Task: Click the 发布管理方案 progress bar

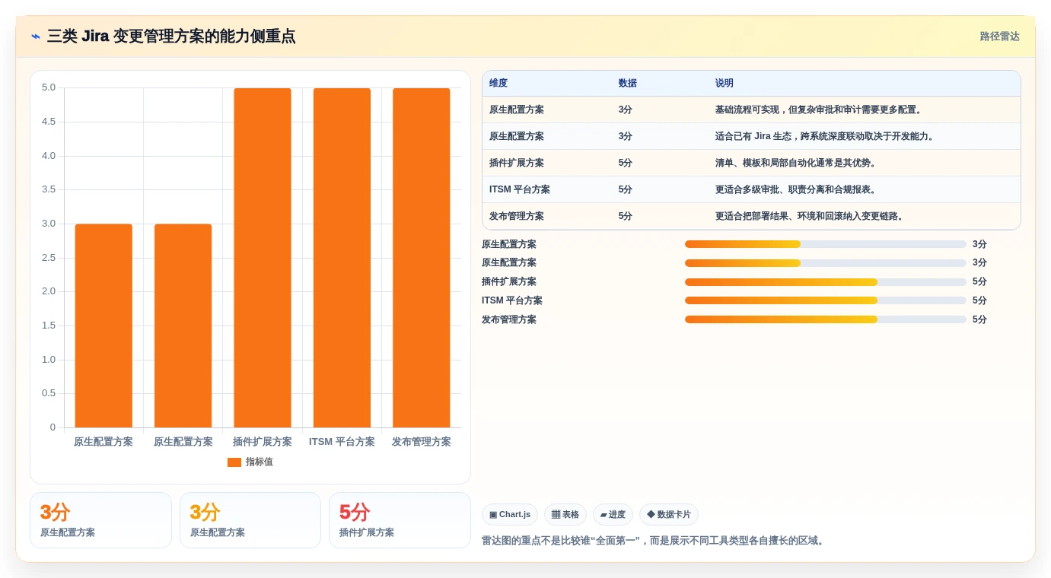Action: tap(826, 319)
